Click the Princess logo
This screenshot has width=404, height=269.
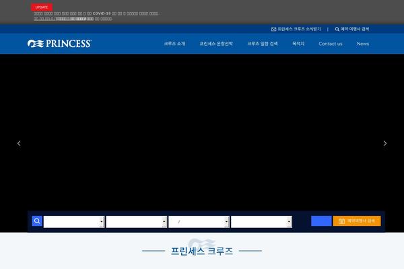coord(59,44)
